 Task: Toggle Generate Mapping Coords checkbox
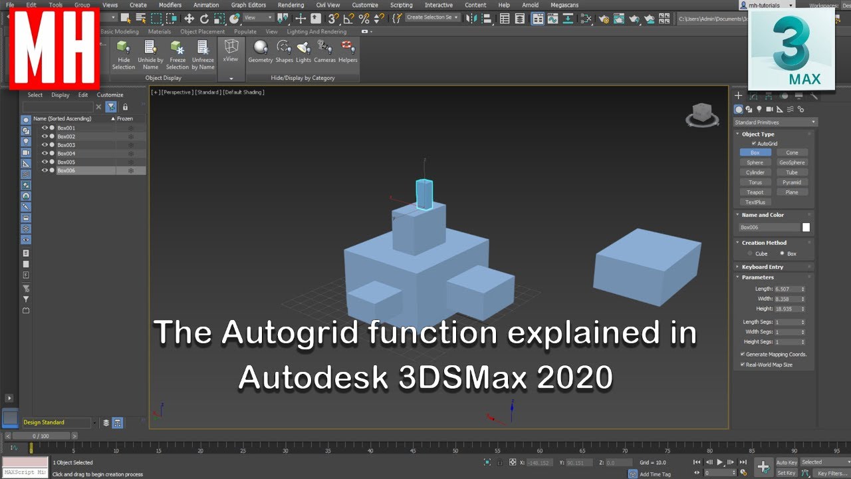pos(743,354)
